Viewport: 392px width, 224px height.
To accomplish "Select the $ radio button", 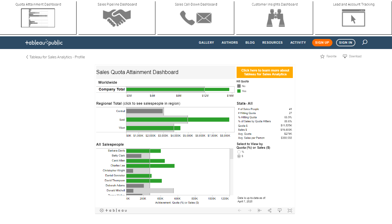I will coord(239,156).
